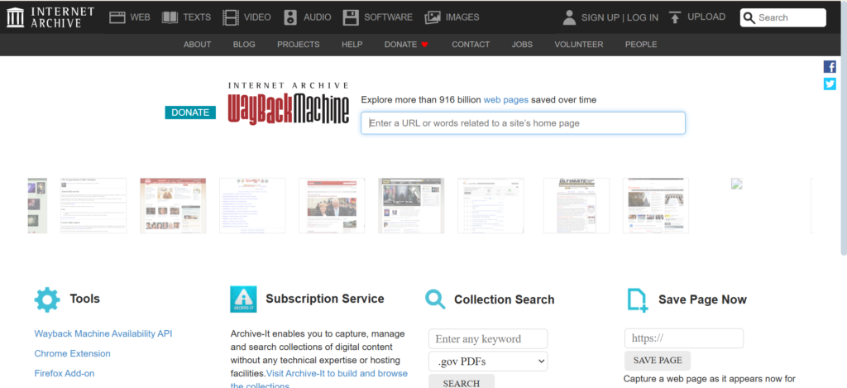Open the Volunteer menu item

[578, 45]
